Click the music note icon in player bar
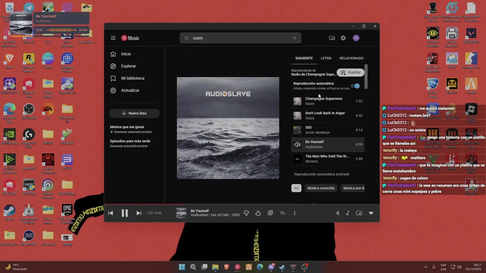This screenshot has height=273, width=486. point(347,213)
